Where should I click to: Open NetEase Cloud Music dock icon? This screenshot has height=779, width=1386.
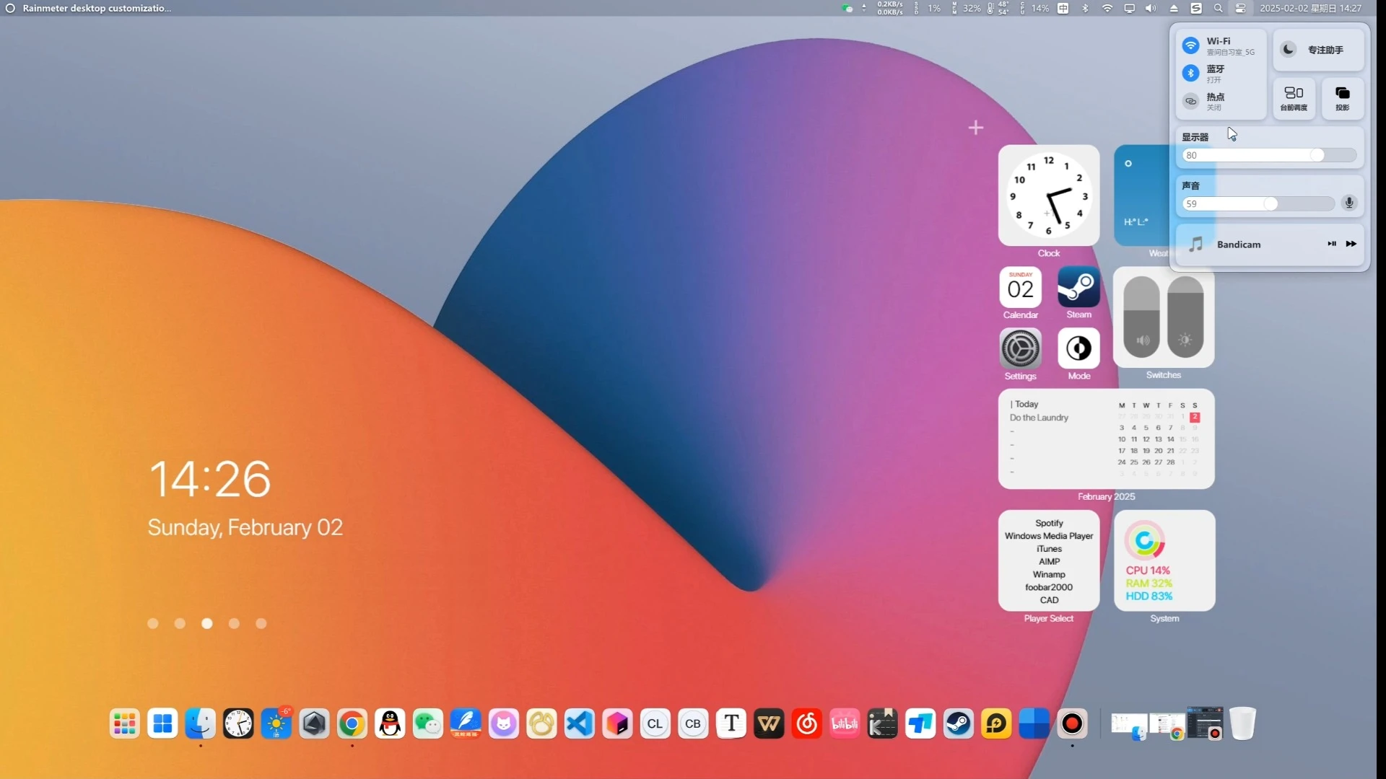(807, 723)
